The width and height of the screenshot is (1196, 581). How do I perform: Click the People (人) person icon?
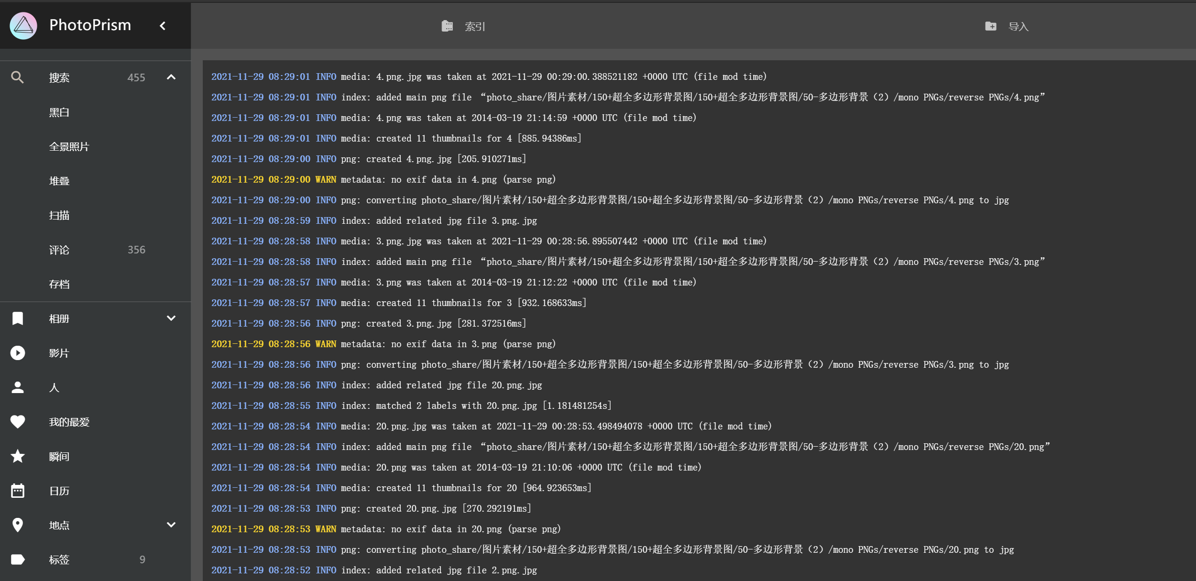point(18,387)
